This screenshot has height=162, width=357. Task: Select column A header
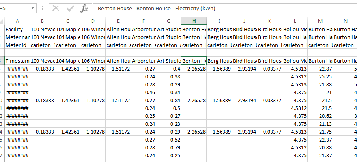click(17, 21)
